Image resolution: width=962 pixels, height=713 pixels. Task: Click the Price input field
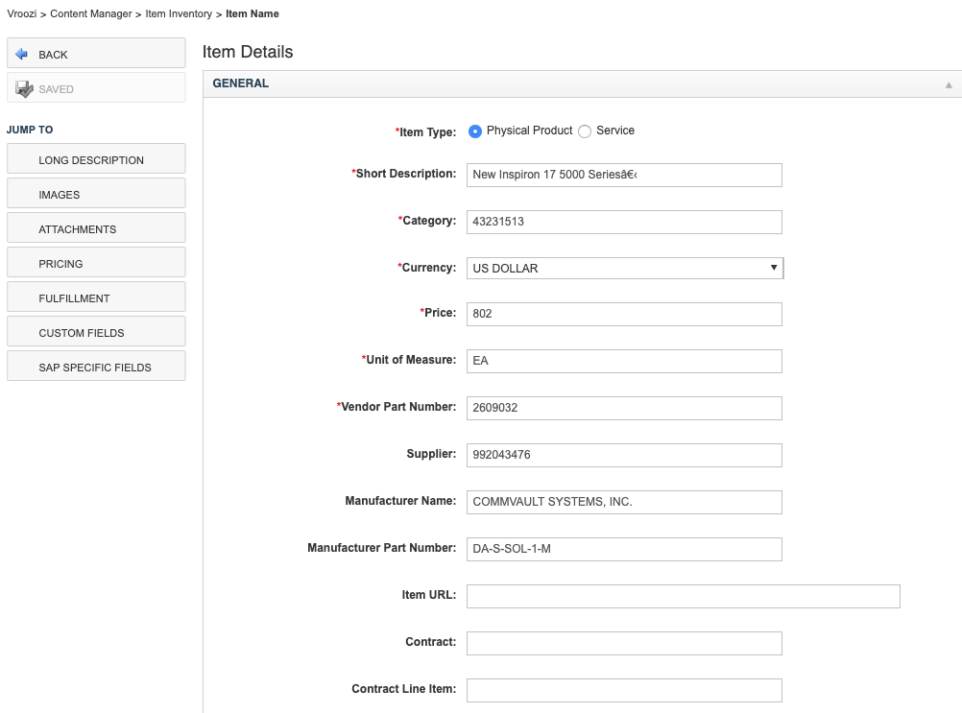624,314
